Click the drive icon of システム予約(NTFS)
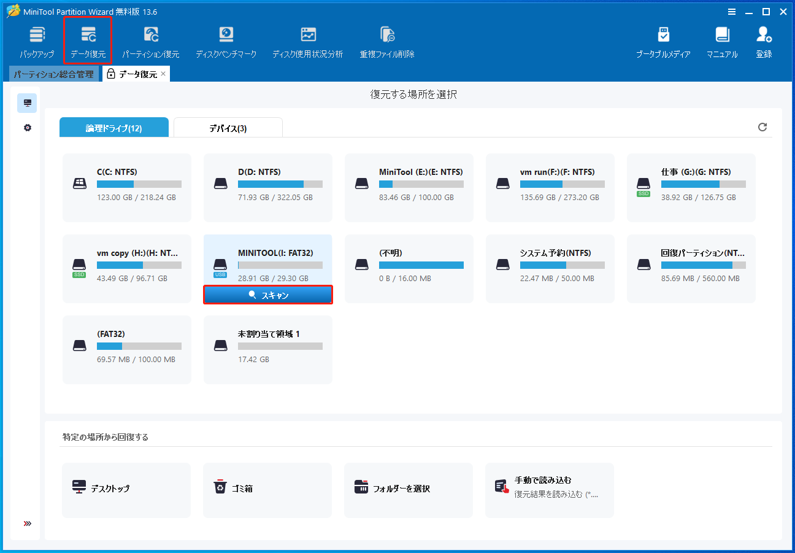The height and width of the screenshot is (553, 795). (502, 264)
